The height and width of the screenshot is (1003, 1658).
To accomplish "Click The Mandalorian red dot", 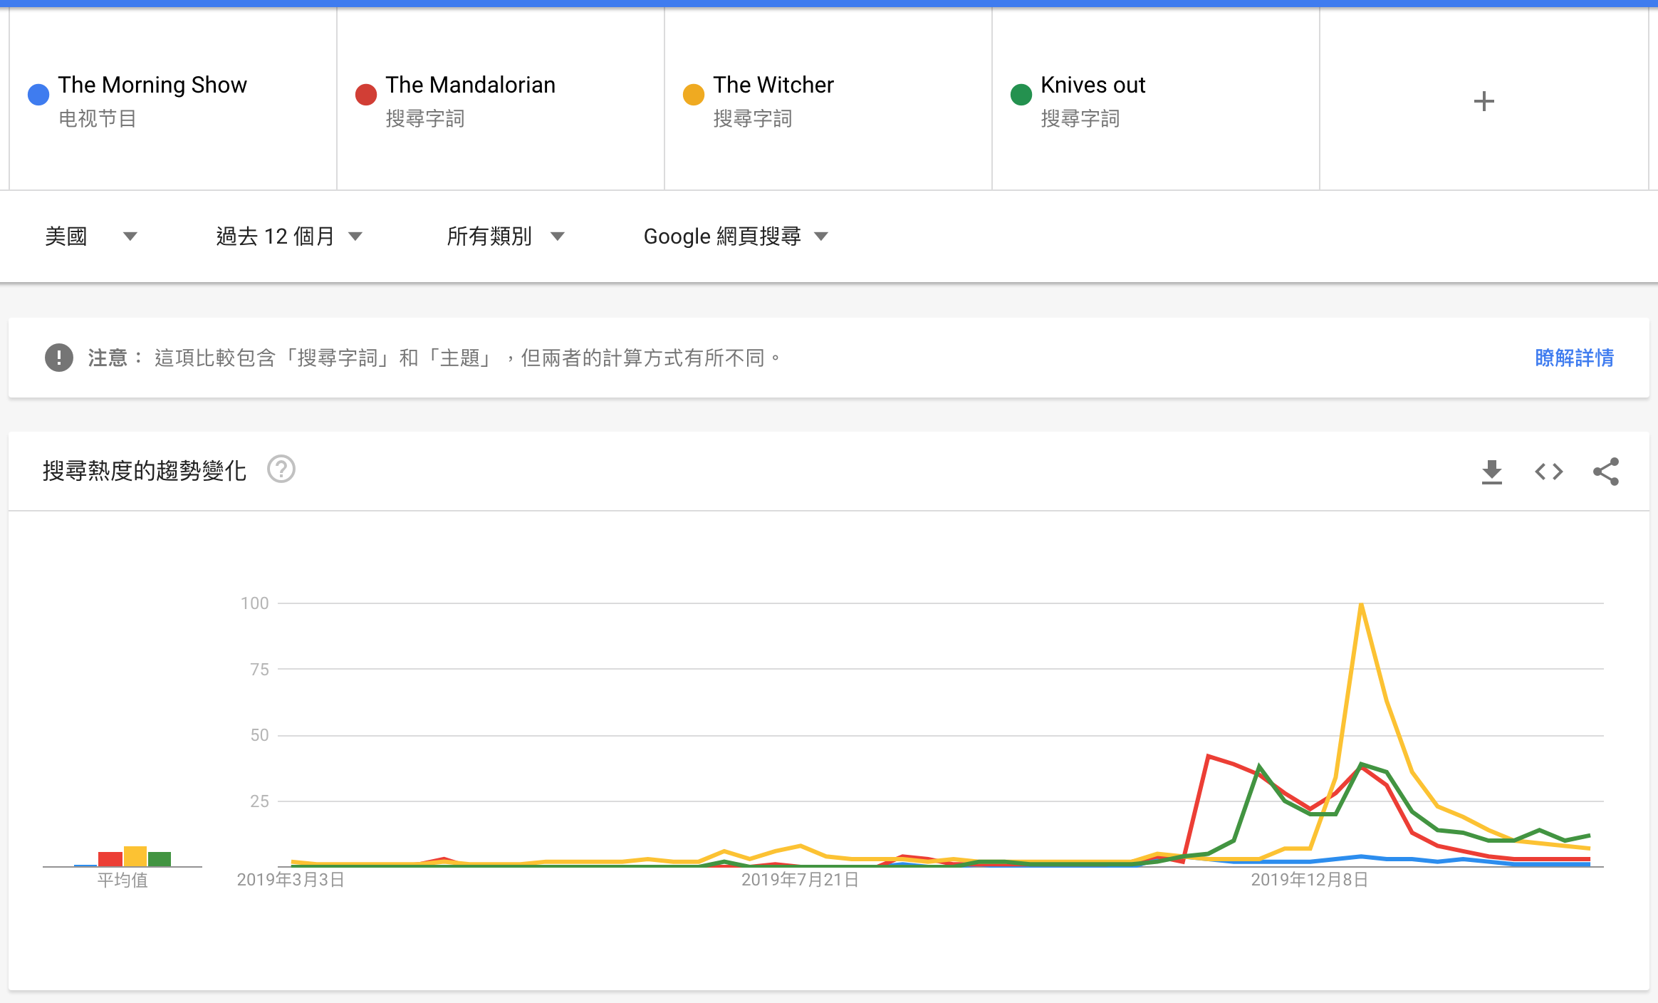I will click(x=366, y=94).
